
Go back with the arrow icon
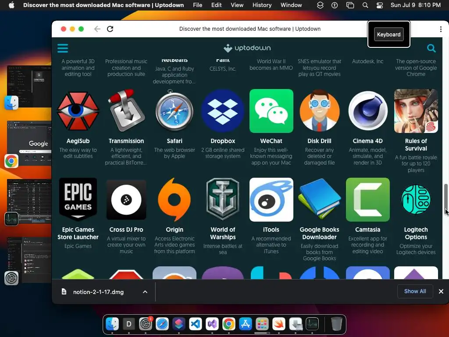pos(97,29)
